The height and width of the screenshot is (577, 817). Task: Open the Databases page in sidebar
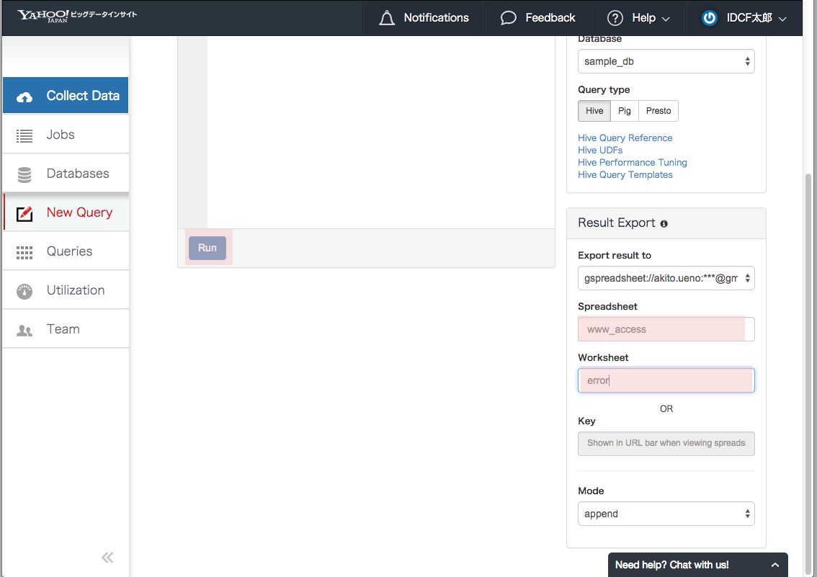tap(66, 174)
